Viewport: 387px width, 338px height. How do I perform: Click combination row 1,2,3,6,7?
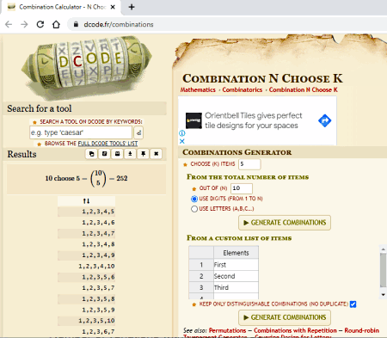tap(86, 332)
